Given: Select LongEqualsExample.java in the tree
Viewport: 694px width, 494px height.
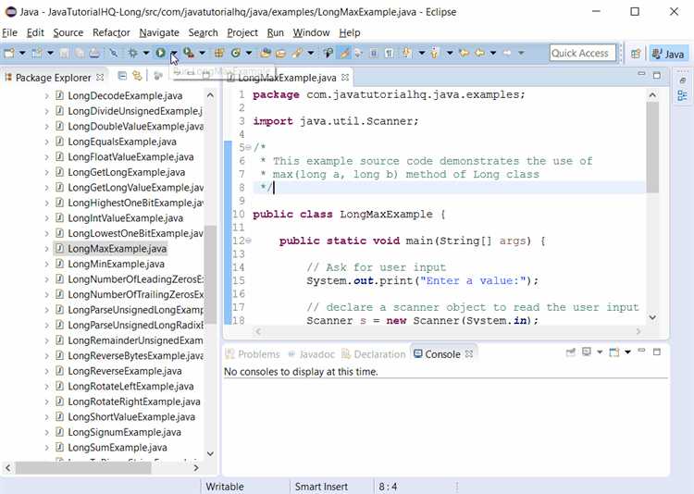Looking at the screenshot, I should (122, 142).
